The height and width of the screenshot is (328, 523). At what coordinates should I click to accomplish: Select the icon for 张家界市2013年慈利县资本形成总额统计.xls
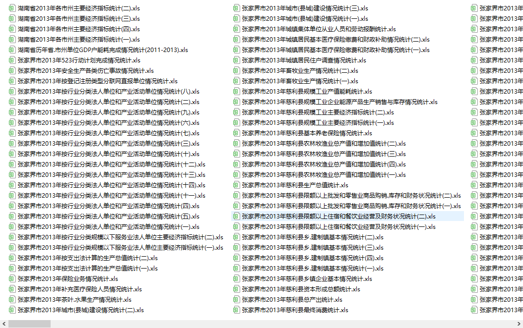pyautogui.click(x=237, y=289)
